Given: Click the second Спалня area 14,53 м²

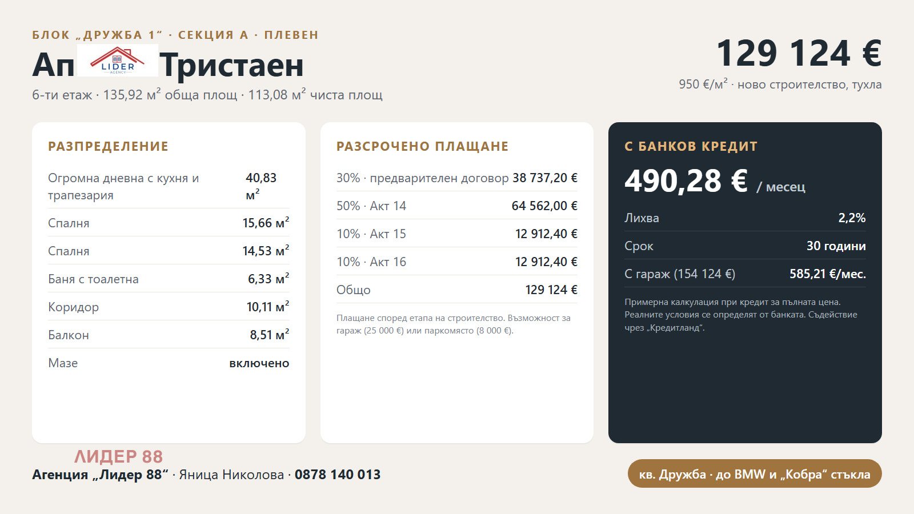Looking at the screenshot, I should [x=266, y=250].
